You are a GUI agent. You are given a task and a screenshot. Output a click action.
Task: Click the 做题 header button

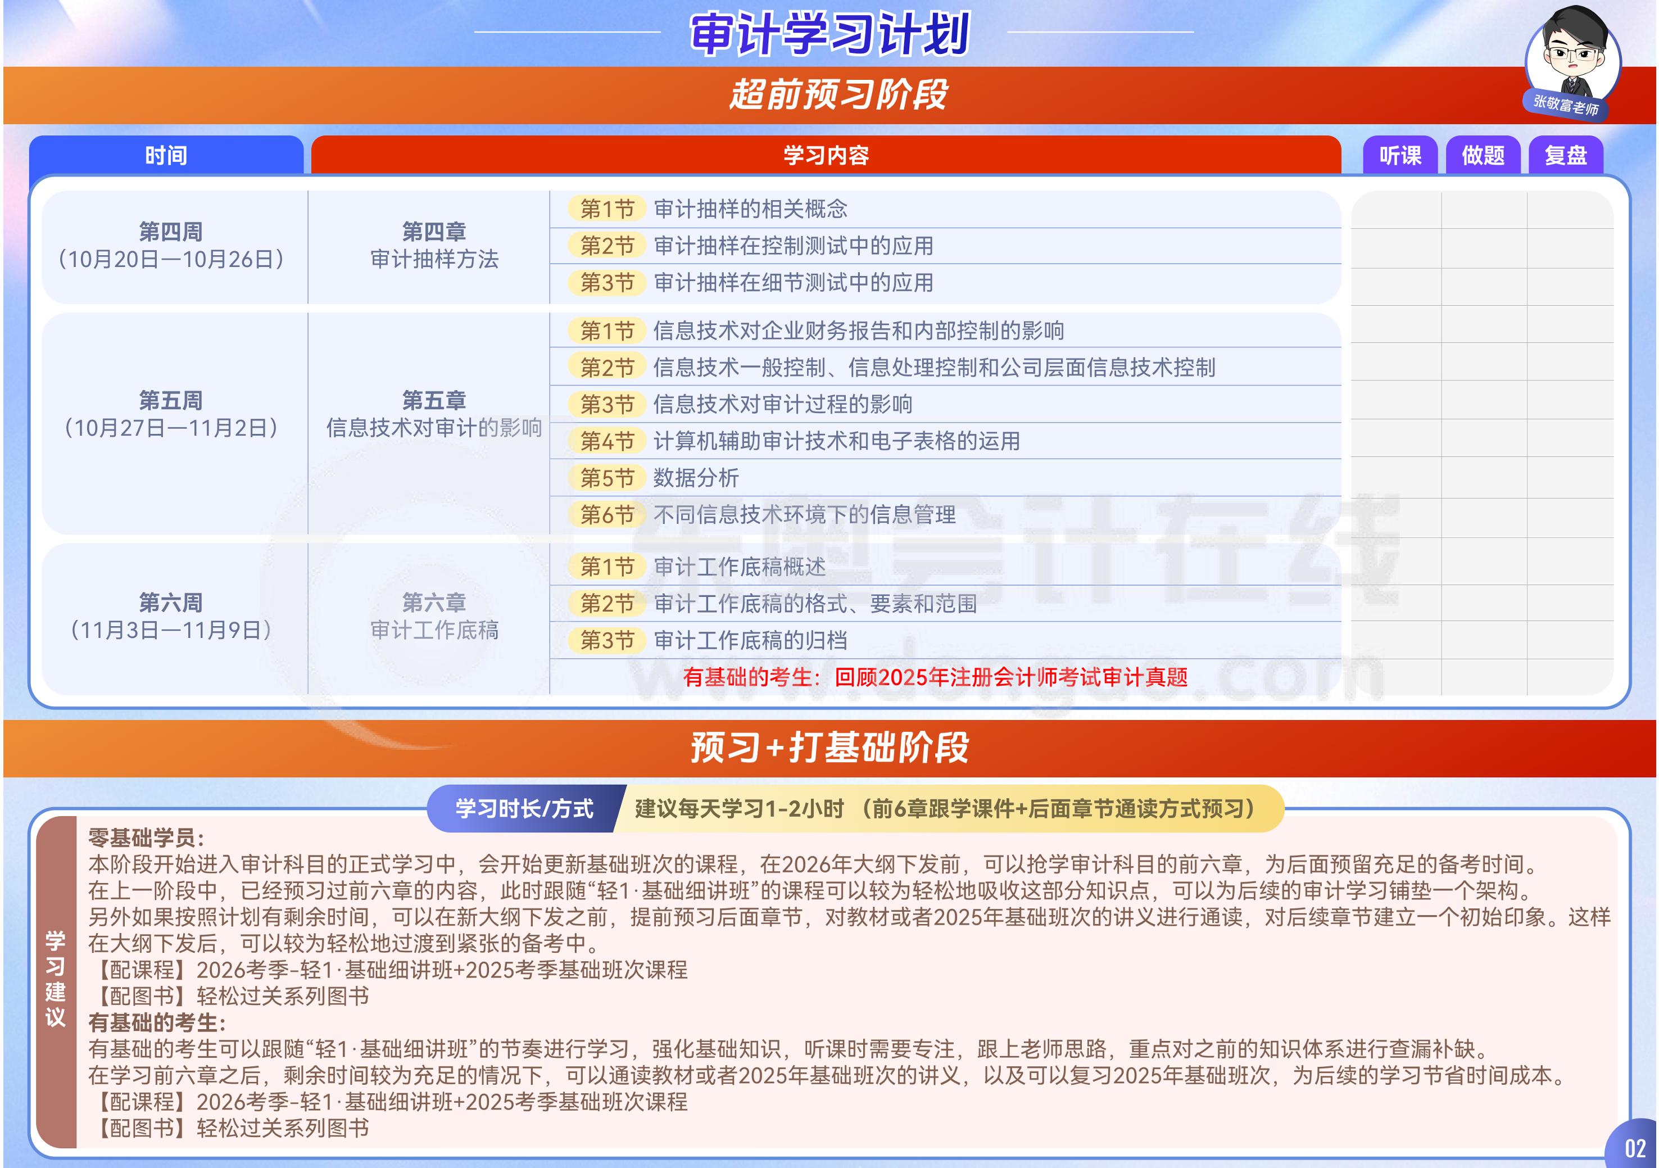[1483, 155]
